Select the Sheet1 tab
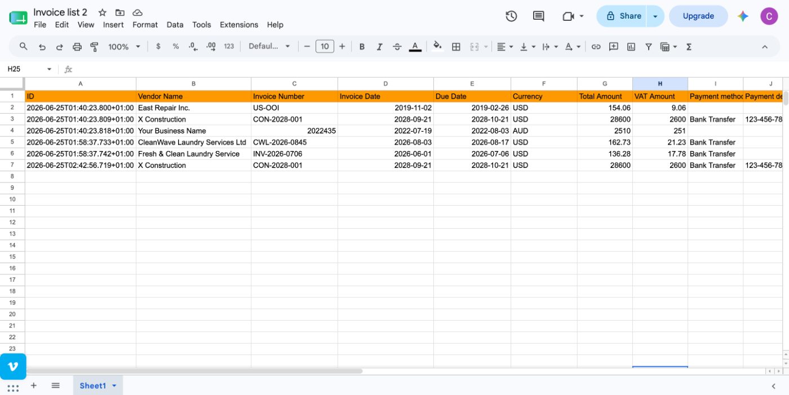The height and width of the screenshot is (395, 789). (x=93, y=386)
